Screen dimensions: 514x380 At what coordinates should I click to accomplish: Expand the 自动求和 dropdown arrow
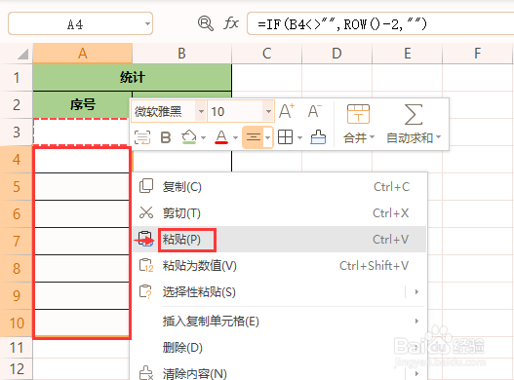pyautogui.click(x=438, y=136)
